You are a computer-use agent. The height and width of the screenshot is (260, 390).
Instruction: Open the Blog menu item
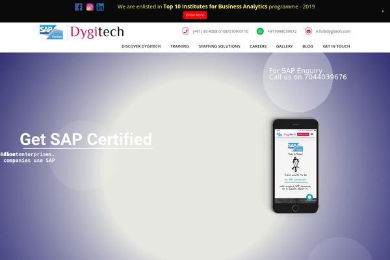307,46
